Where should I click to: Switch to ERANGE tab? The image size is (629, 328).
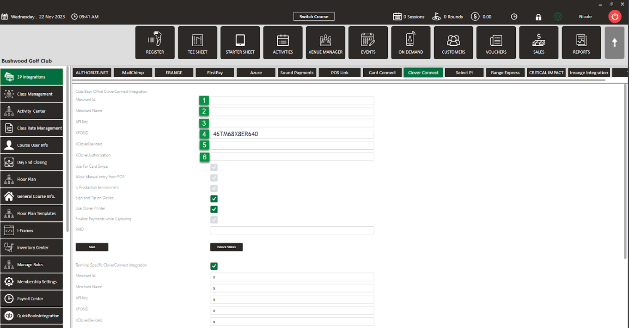[x=174, y=73]
